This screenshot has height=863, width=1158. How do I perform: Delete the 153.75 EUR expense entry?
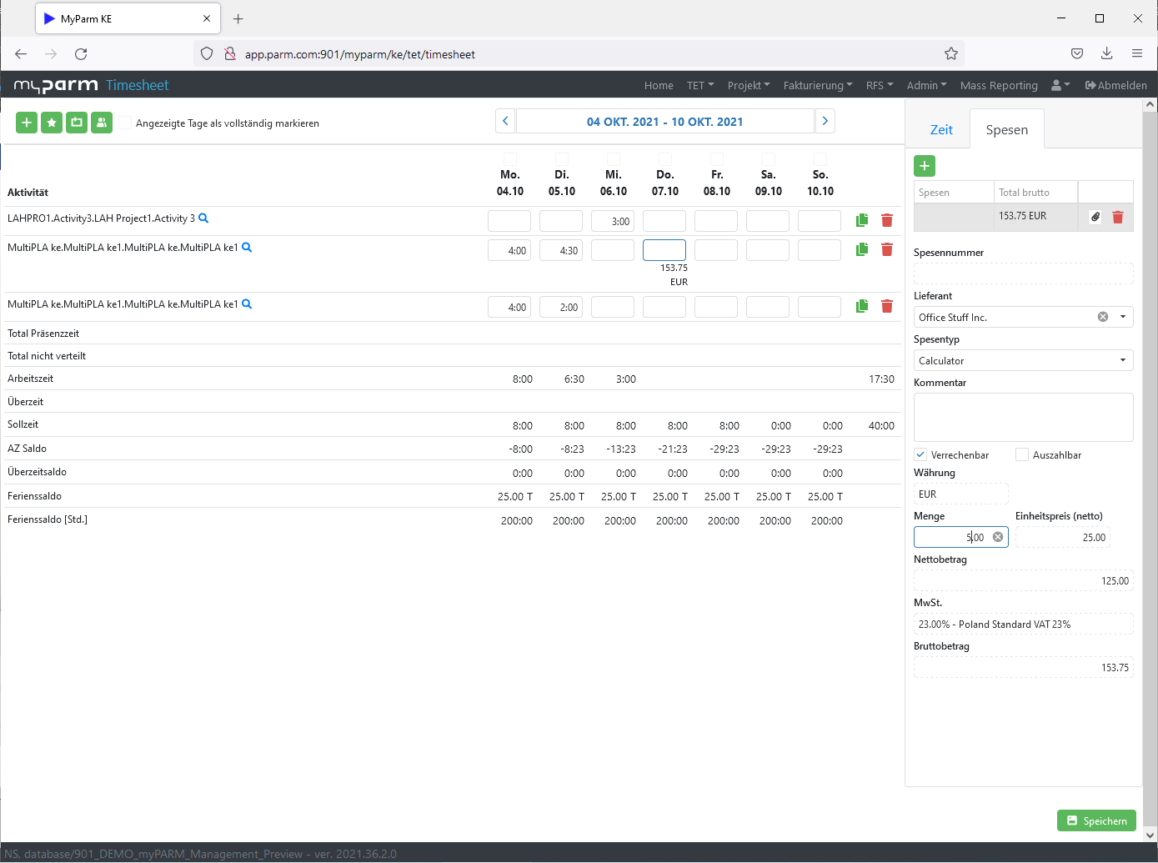[x=1118, y=217]
